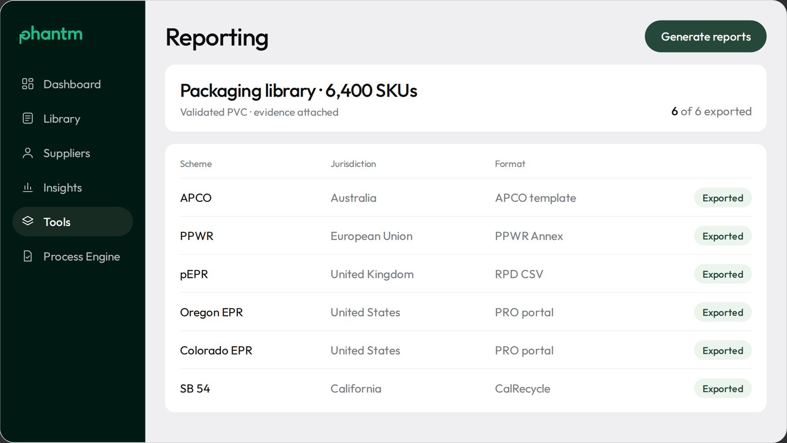Click the Insights bar chart icon
The height and width of the screenshot is (443, 787).
28,188
